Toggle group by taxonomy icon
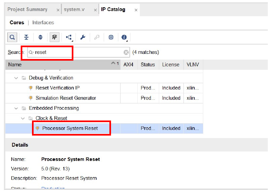268x193 pixels. coord(55,37)
